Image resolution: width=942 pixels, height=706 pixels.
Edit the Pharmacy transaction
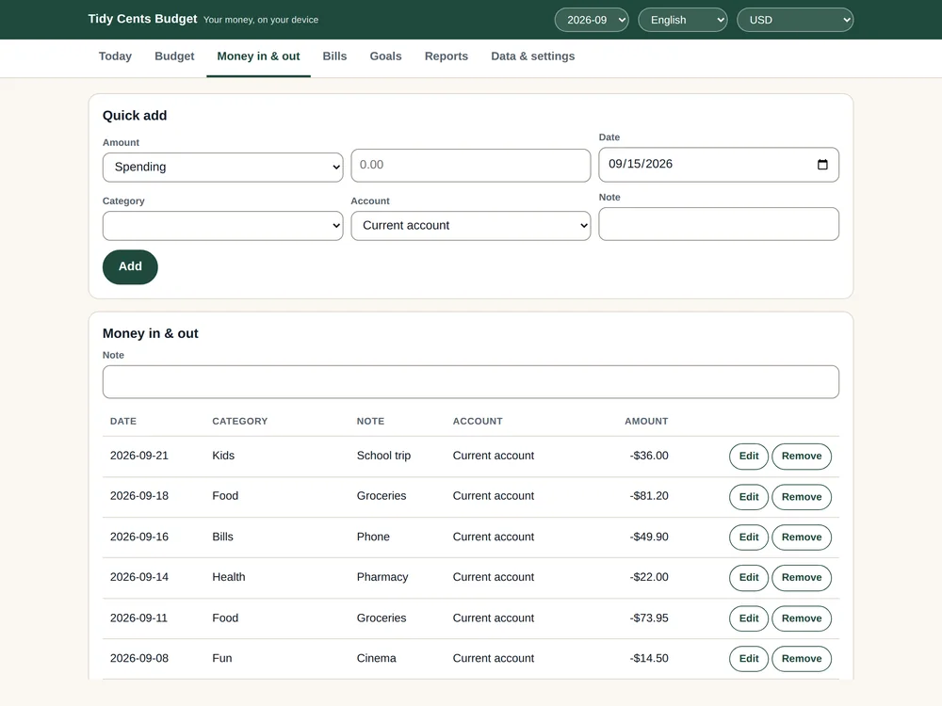(749, 578)
